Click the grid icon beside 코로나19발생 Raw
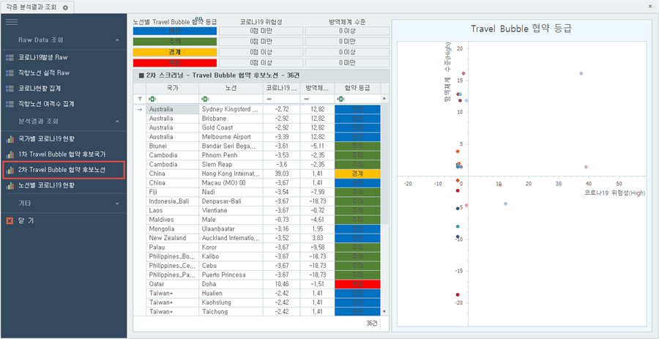Image resolution: width=659 pixels, height=339 pixels. click(10, 57)
